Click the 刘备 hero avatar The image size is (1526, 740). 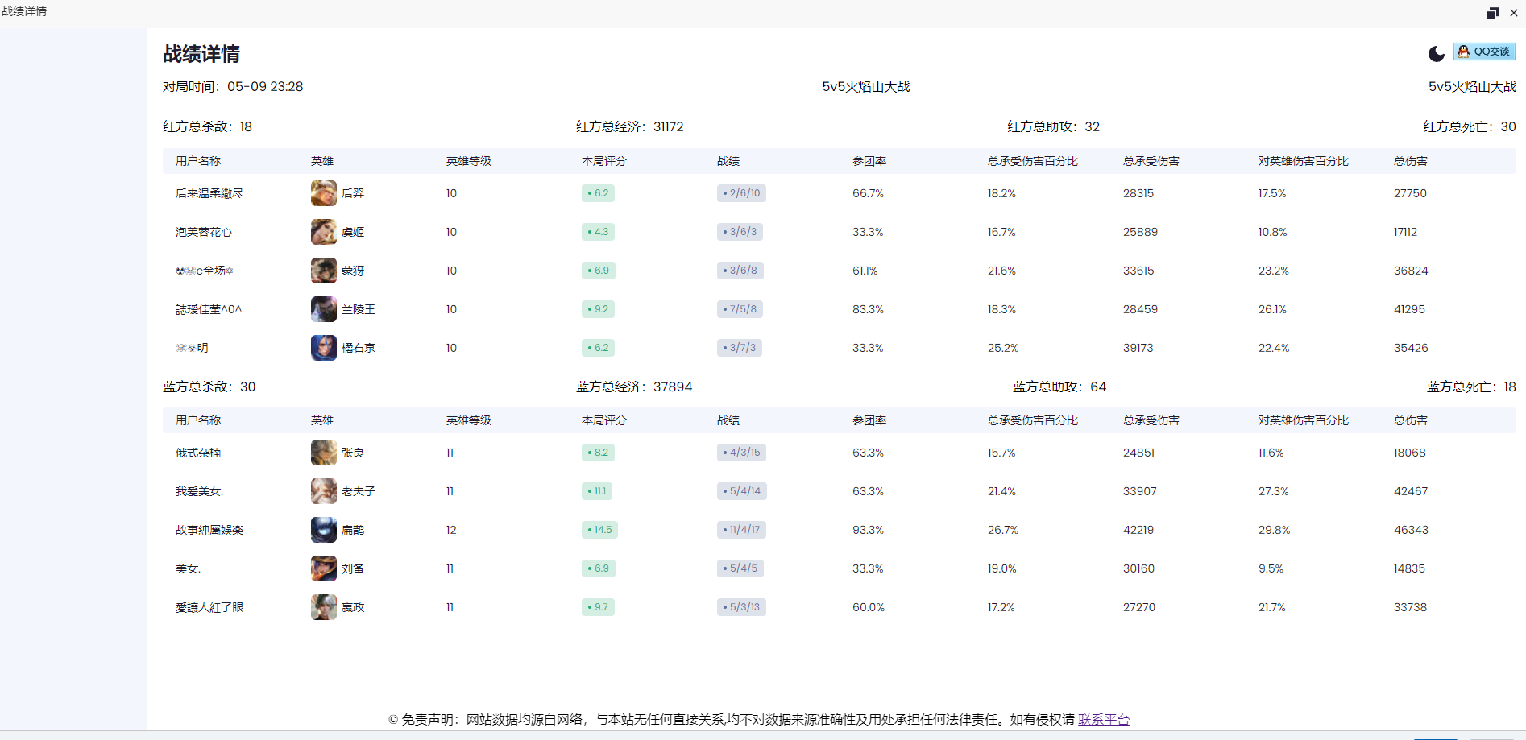[324, 568]
